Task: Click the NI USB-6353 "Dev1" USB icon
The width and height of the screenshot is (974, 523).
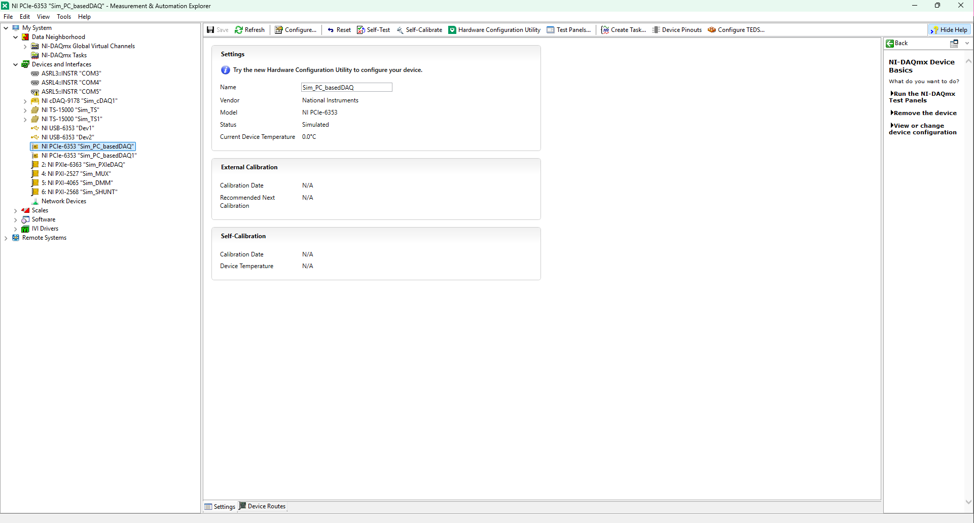Action: pos(35,128)
